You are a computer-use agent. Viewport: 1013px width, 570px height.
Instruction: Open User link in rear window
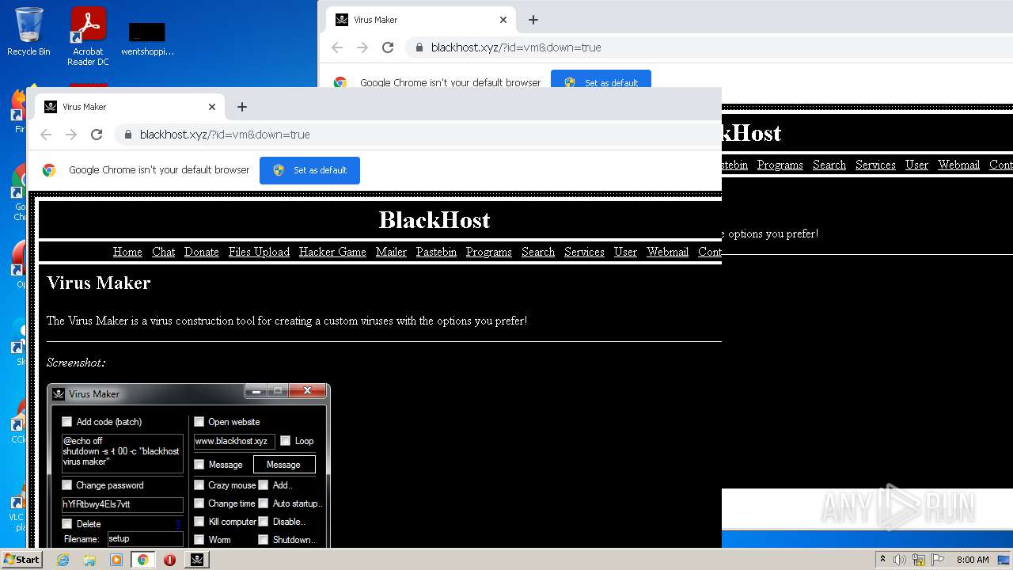pos(916,165)
